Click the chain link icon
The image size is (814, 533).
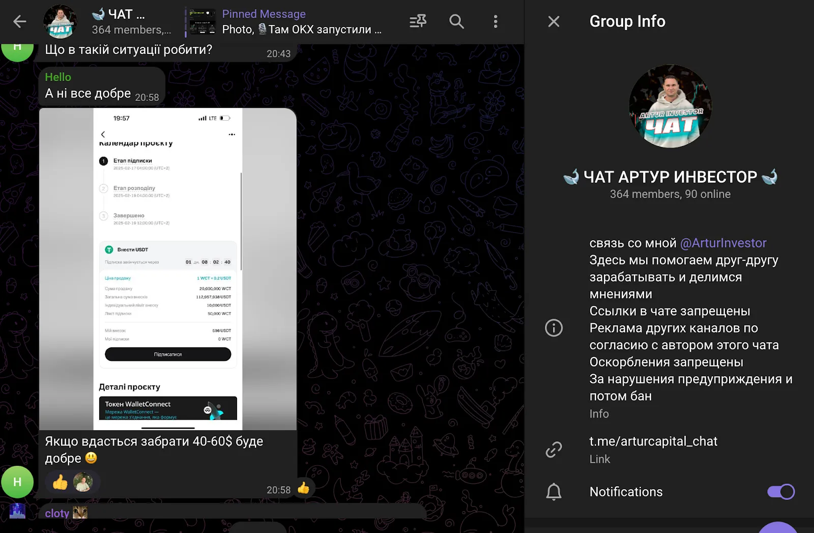[x=554, y=450]
